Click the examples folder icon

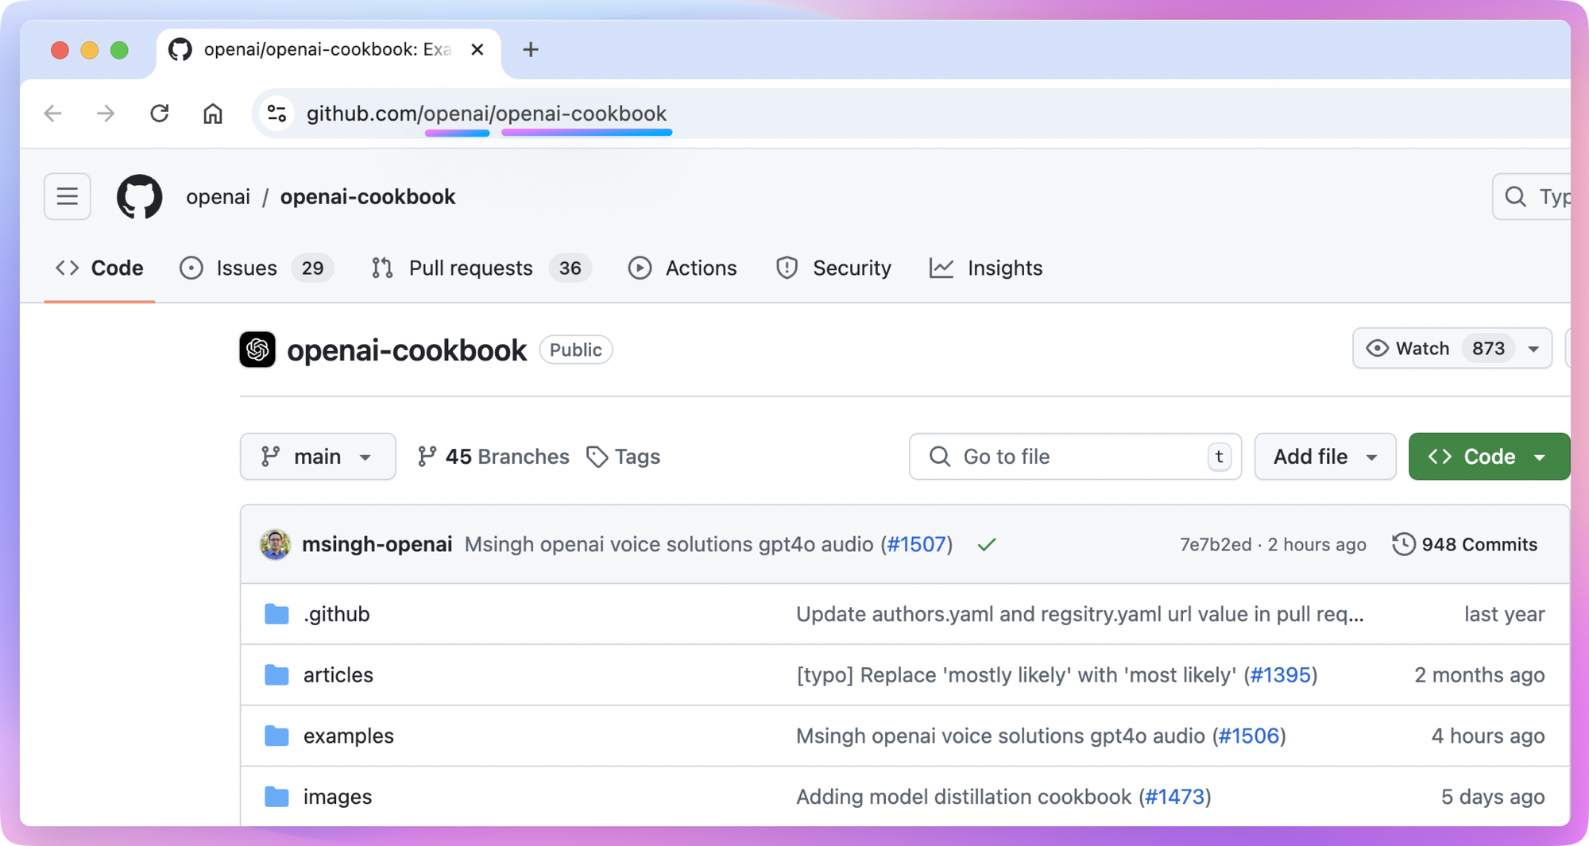[x=276, y=736]
